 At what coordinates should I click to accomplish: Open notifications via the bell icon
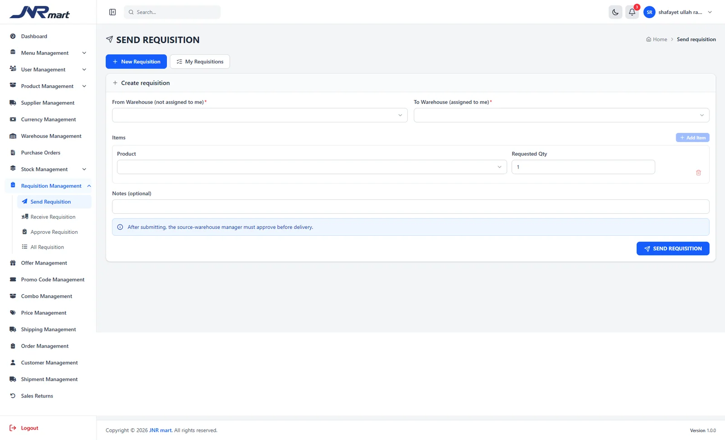(632, 12)
